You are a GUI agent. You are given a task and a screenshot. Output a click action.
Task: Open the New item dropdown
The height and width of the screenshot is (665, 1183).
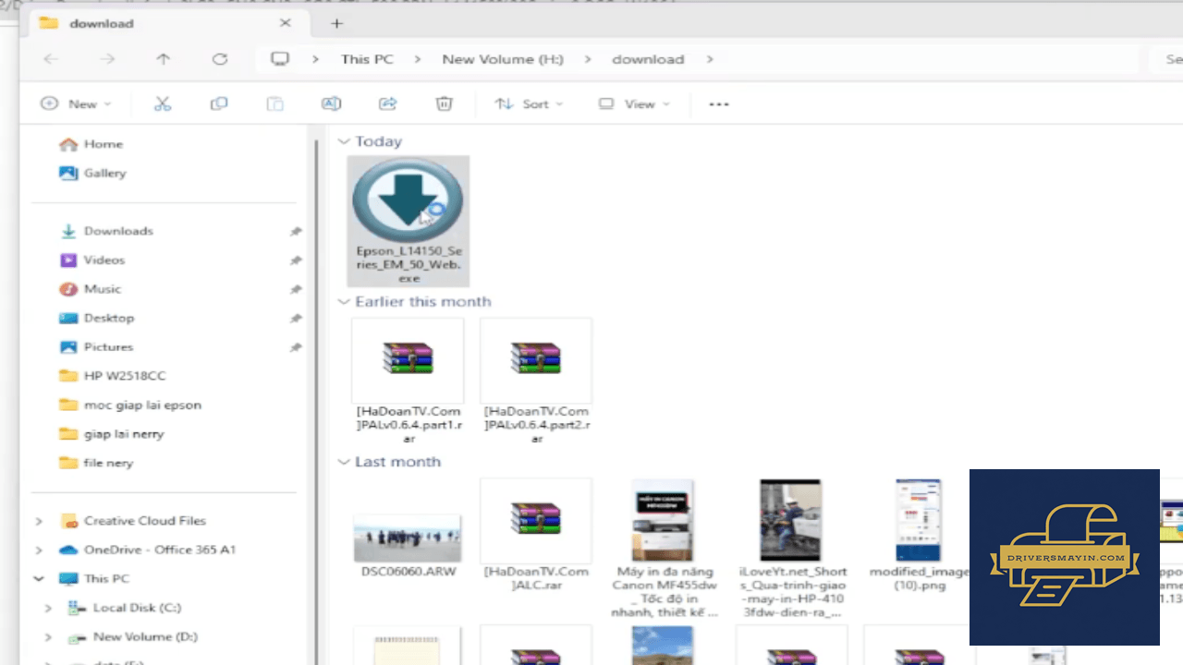click(76, 104)
